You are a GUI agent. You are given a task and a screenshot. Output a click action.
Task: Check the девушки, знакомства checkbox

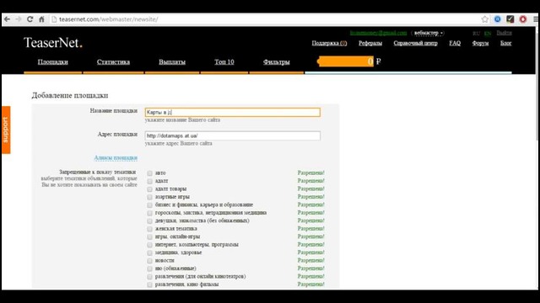(x=150, y=221)
